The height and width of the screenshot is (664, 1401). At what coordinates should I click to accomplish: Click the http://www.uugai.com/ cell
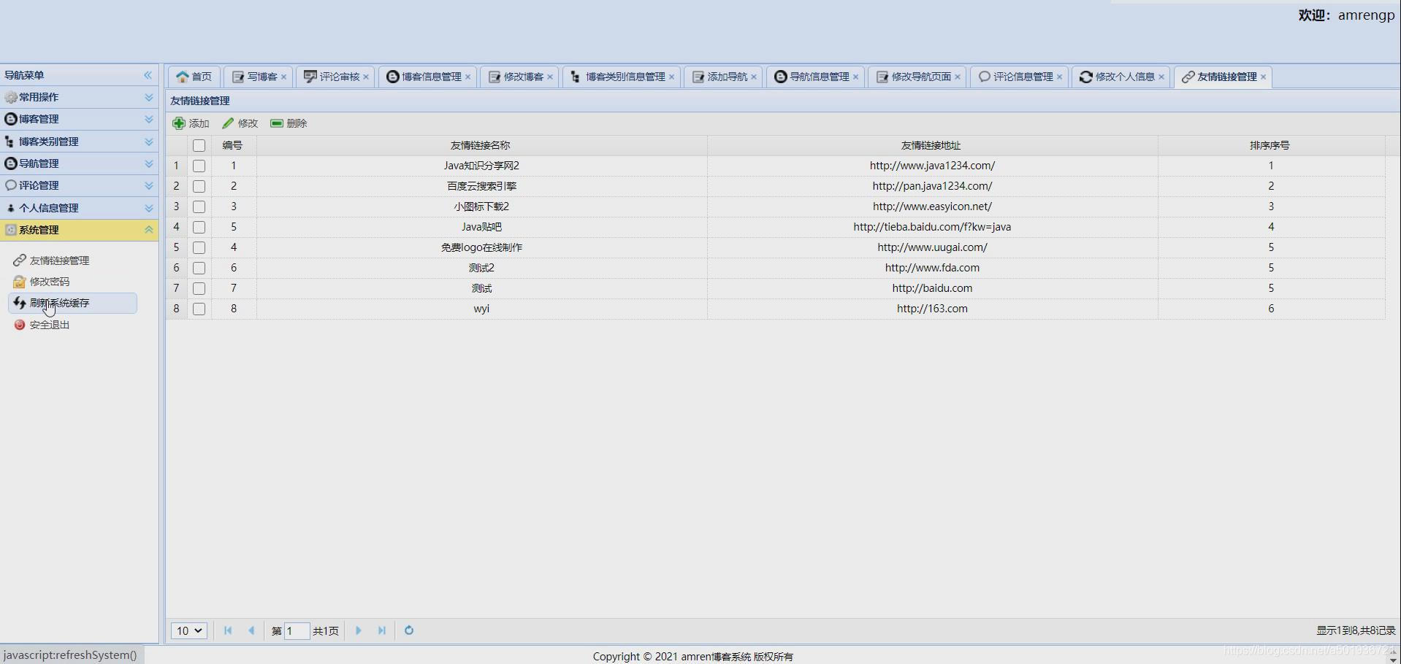pyautogui.click(x=932, y=248)
